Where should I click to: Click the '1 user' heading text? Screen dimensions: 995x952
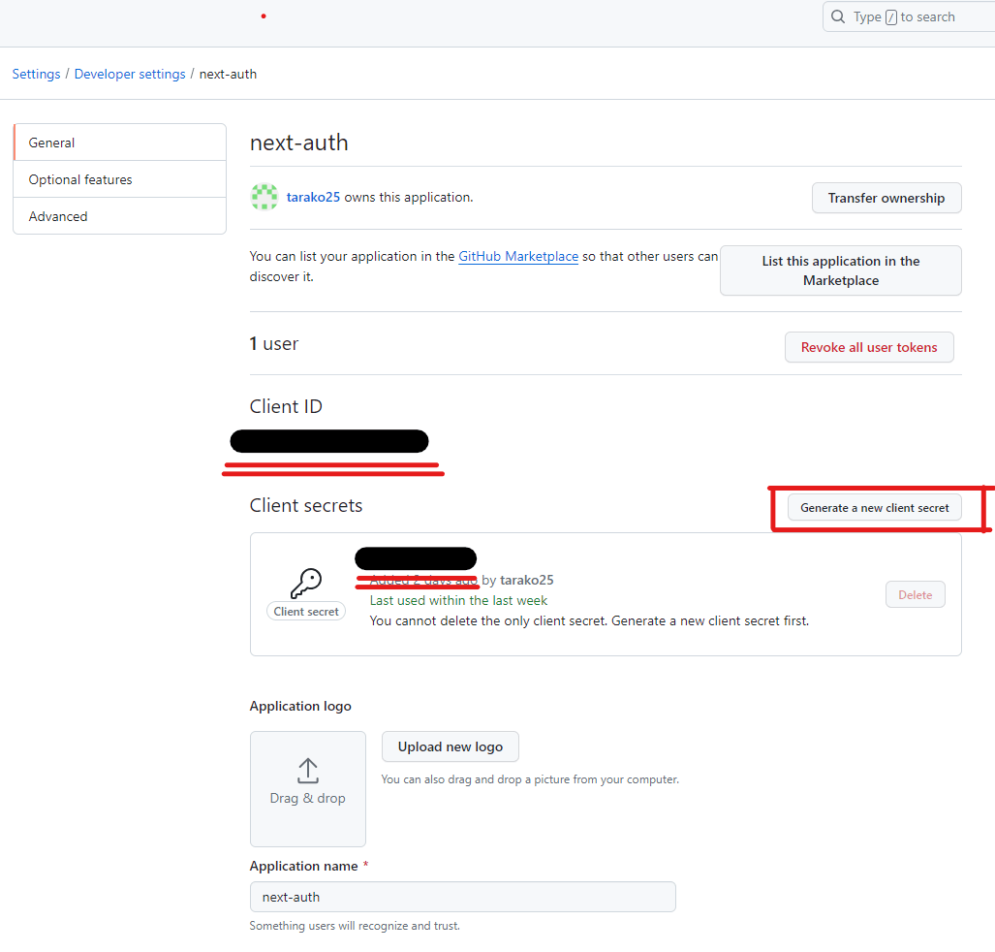pos(273,343)
